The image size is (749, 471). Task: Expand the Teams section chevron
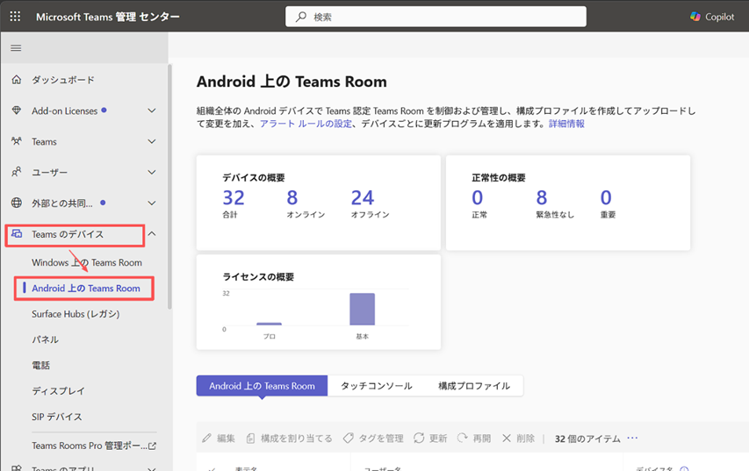click(152, 141)
